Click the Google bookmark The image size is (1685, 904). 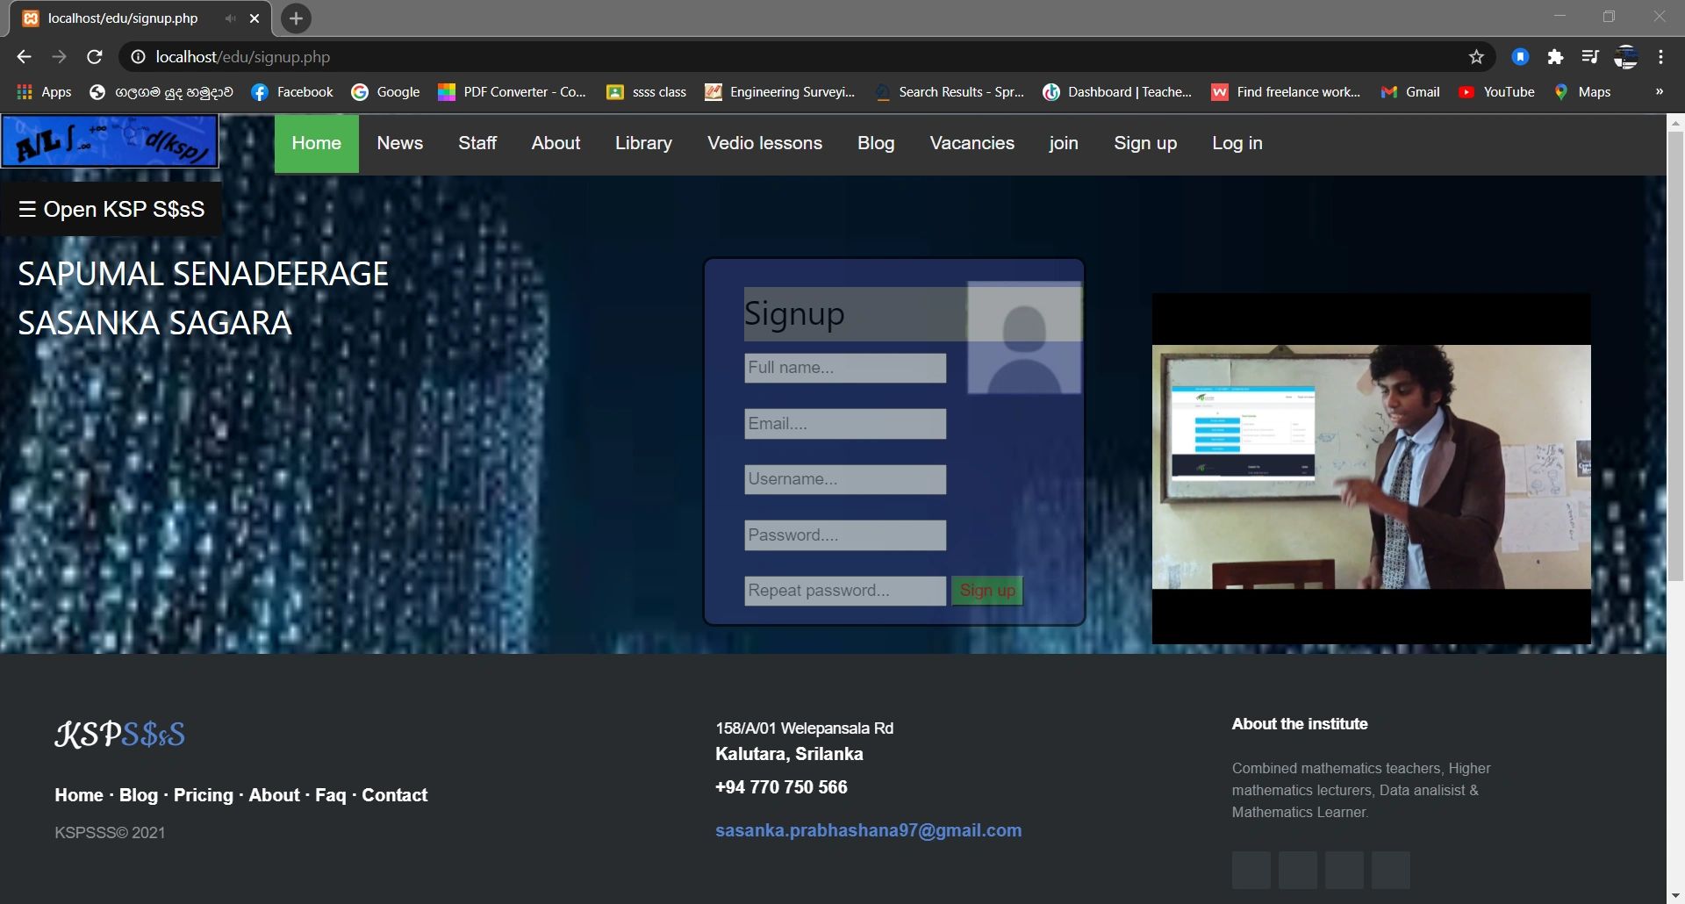coord(385,92)
